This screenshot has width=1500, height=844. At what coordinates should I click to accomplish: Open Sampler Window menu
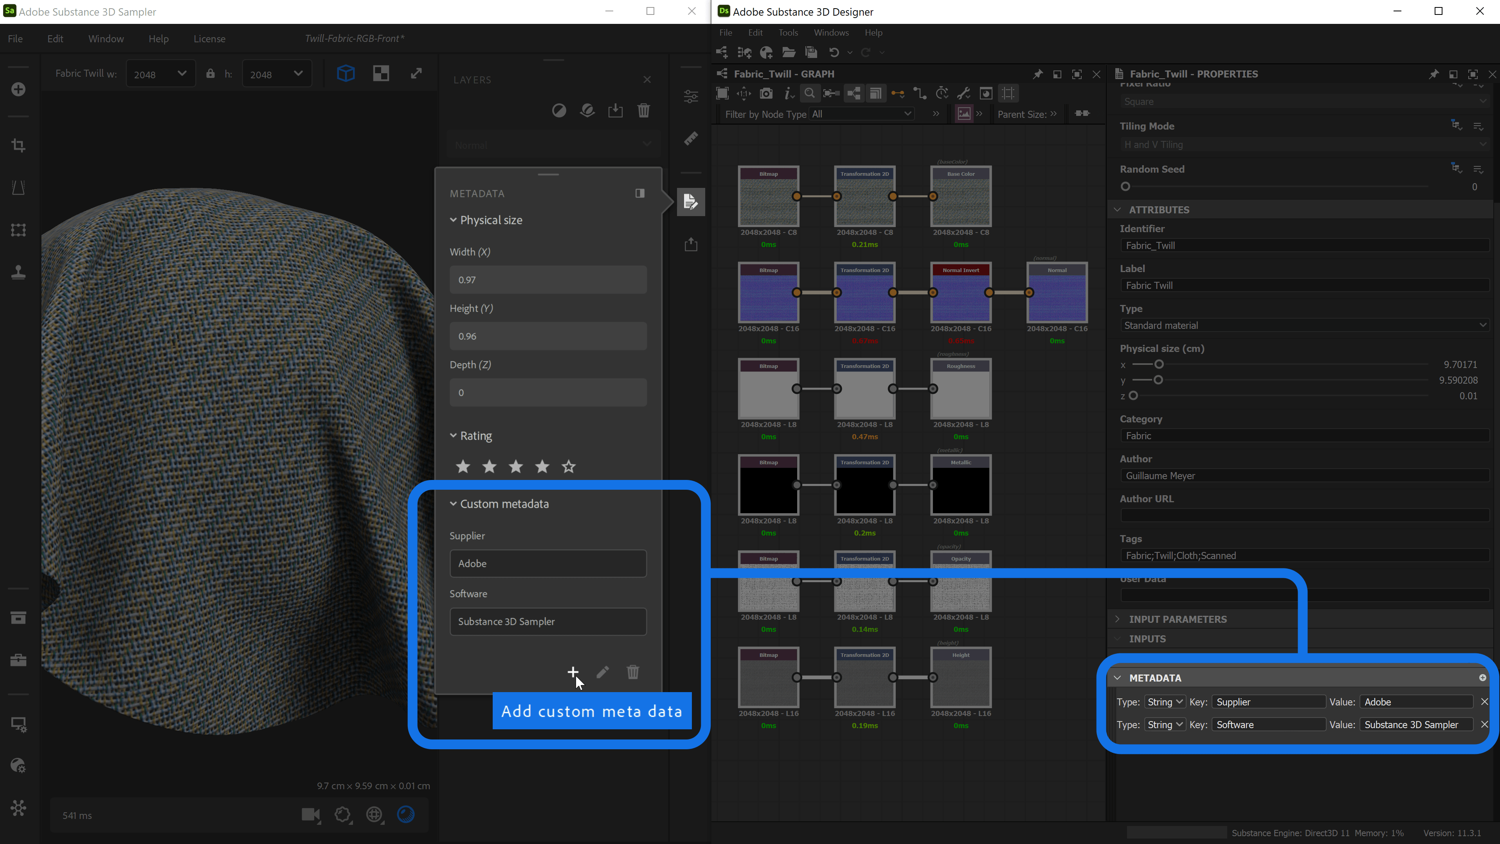tap(106, 38)
